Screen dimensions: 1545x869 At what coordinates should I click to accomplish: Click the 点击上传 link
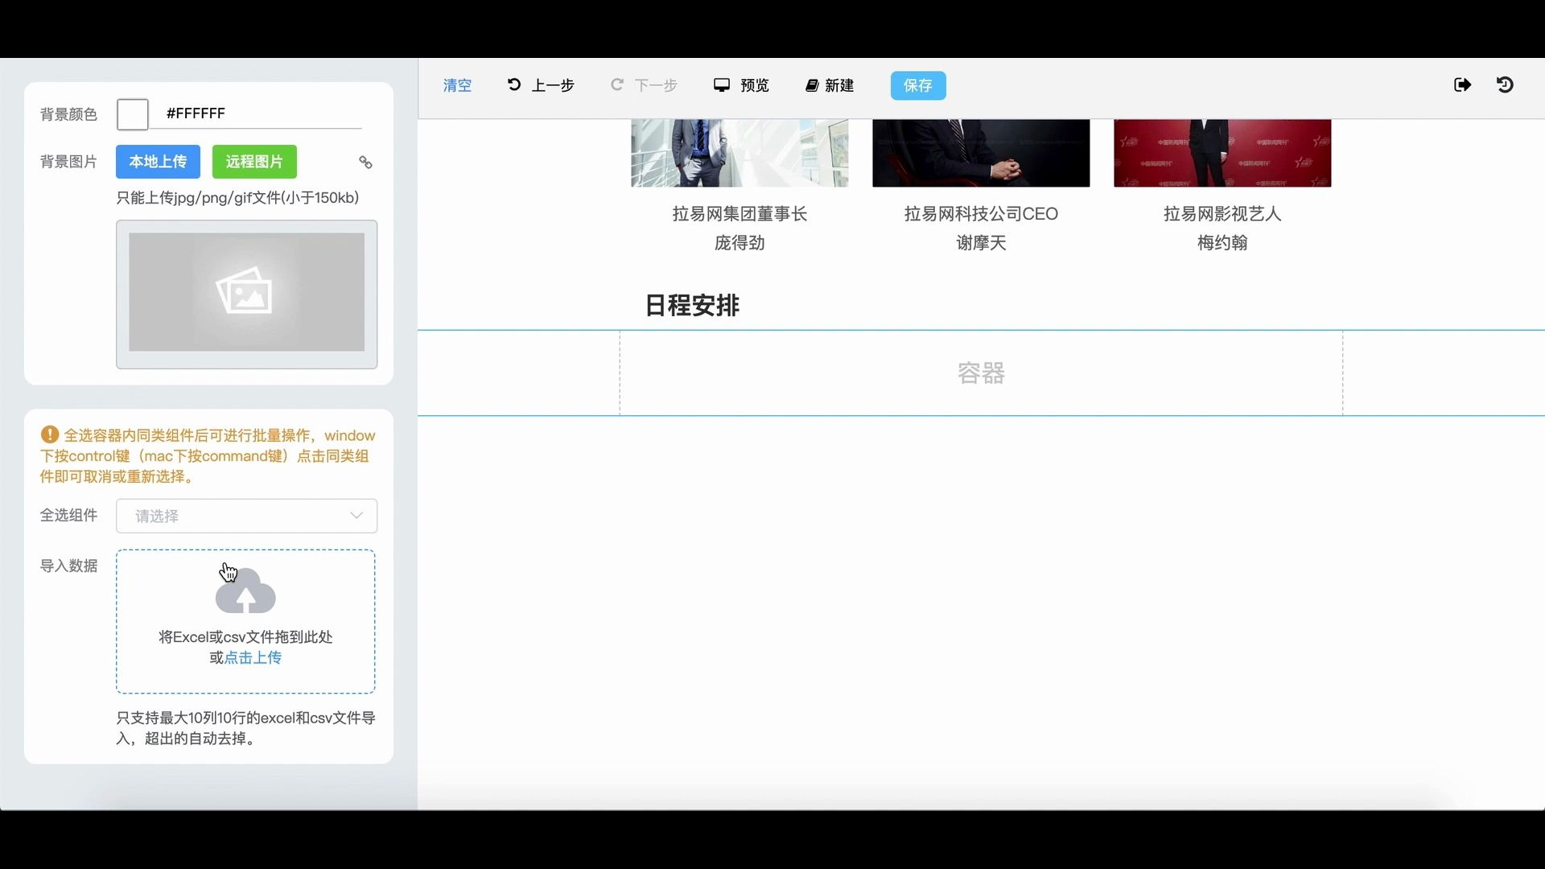coord(253,657)
